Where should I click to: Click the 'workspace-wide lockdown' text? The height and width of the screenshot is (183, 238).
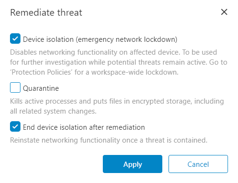coord(135,72)
